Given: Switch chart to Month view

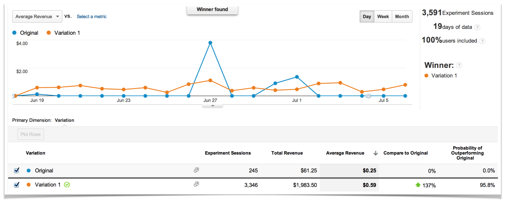Looking at the screenshot, I should tap(402, 17).
